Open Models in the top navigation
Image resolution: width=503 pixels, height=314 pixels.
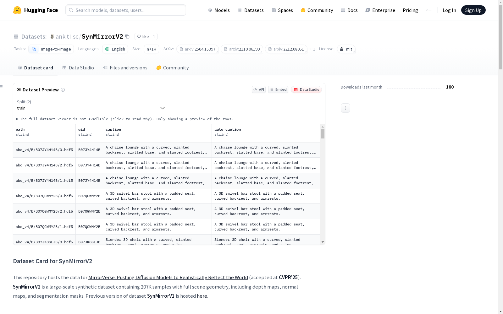point(219,10)
